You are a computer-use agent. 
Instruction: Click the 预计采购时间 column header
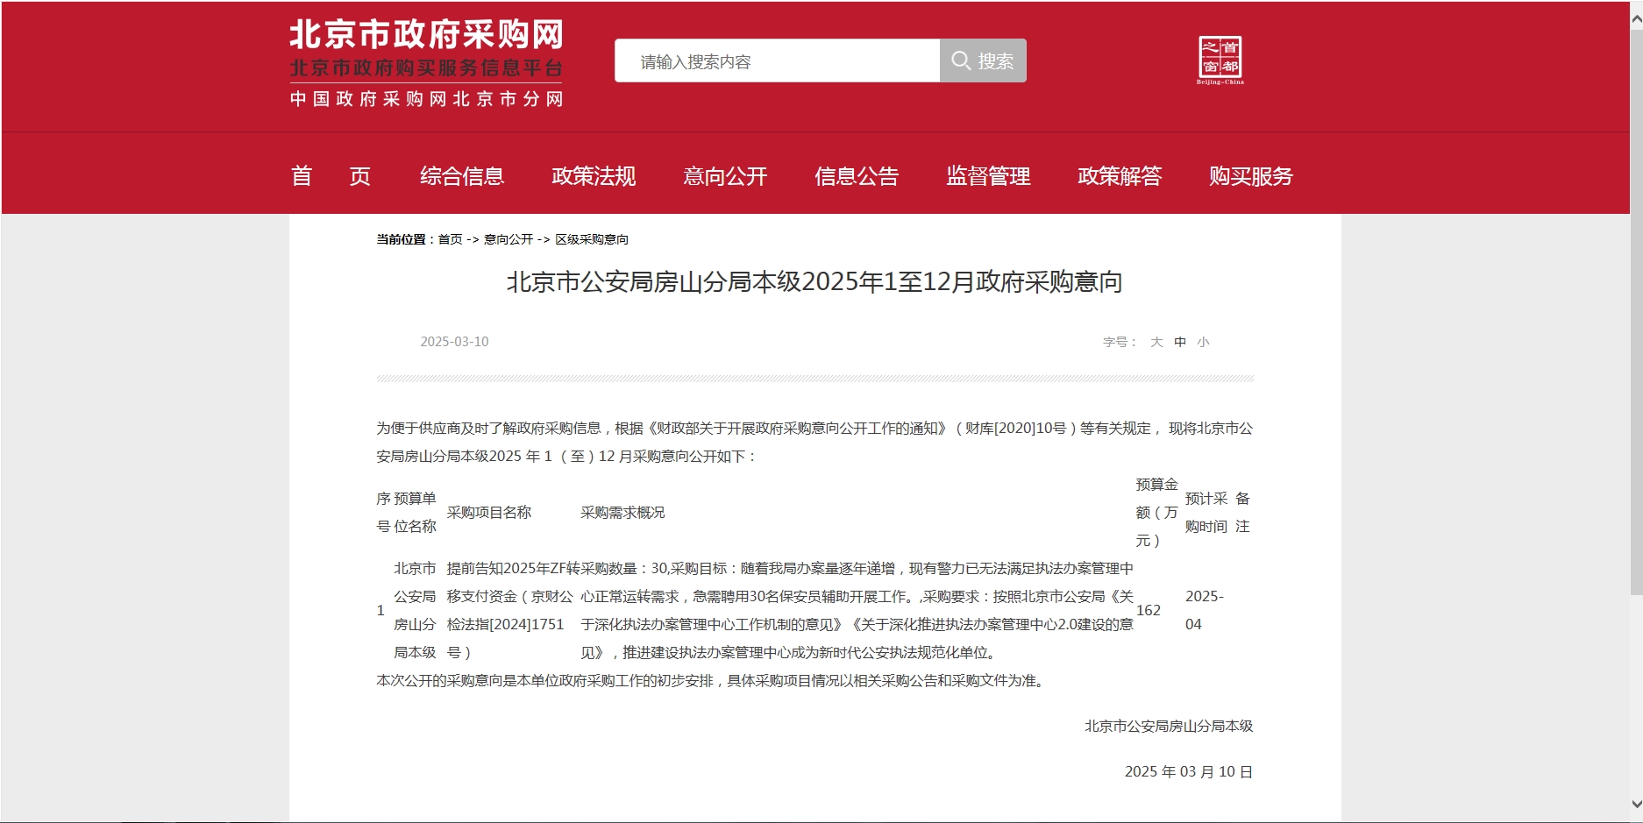coord(1206,513)
